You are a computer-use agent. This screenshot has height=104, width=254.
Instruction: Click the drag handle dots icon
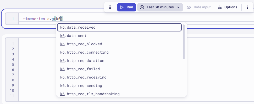(x=110, y=7)
